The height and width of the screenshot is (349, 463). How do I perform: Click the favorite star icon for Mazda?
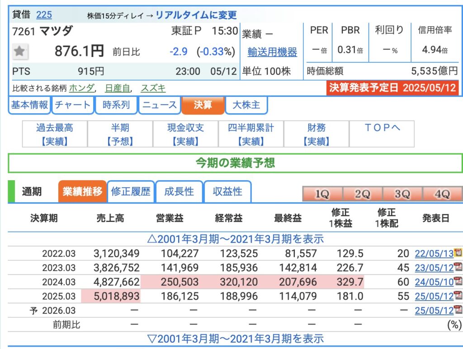click(20, 52)
